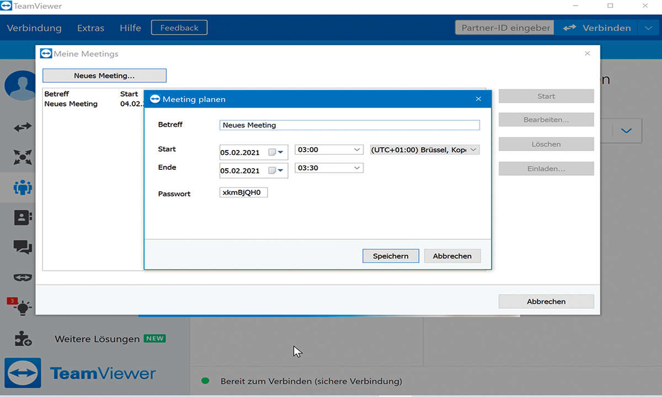This screenshot has width=662, height=397.
Task: Close the Meeting planen dialog
Action: point(478,99)
